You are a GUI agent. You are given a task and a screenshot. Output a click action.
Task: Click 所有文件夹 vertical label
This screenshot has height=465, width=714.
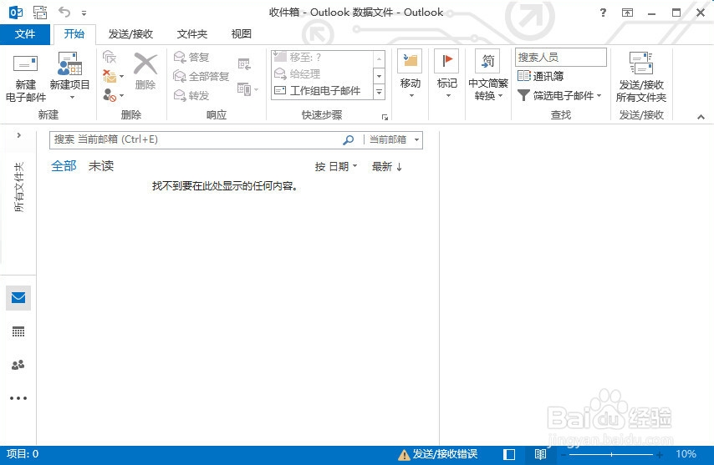pos(18,187)
